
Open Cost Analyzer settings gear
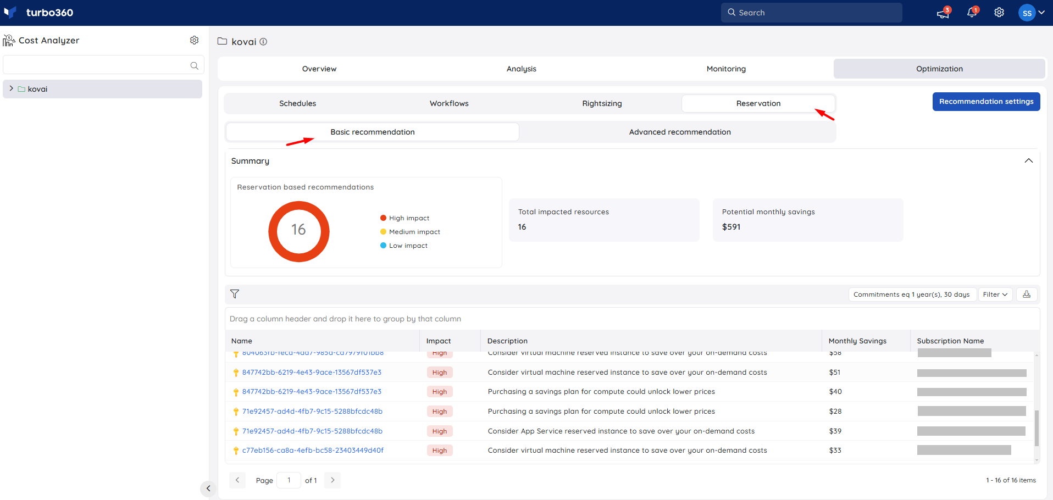tap(194, 40)
